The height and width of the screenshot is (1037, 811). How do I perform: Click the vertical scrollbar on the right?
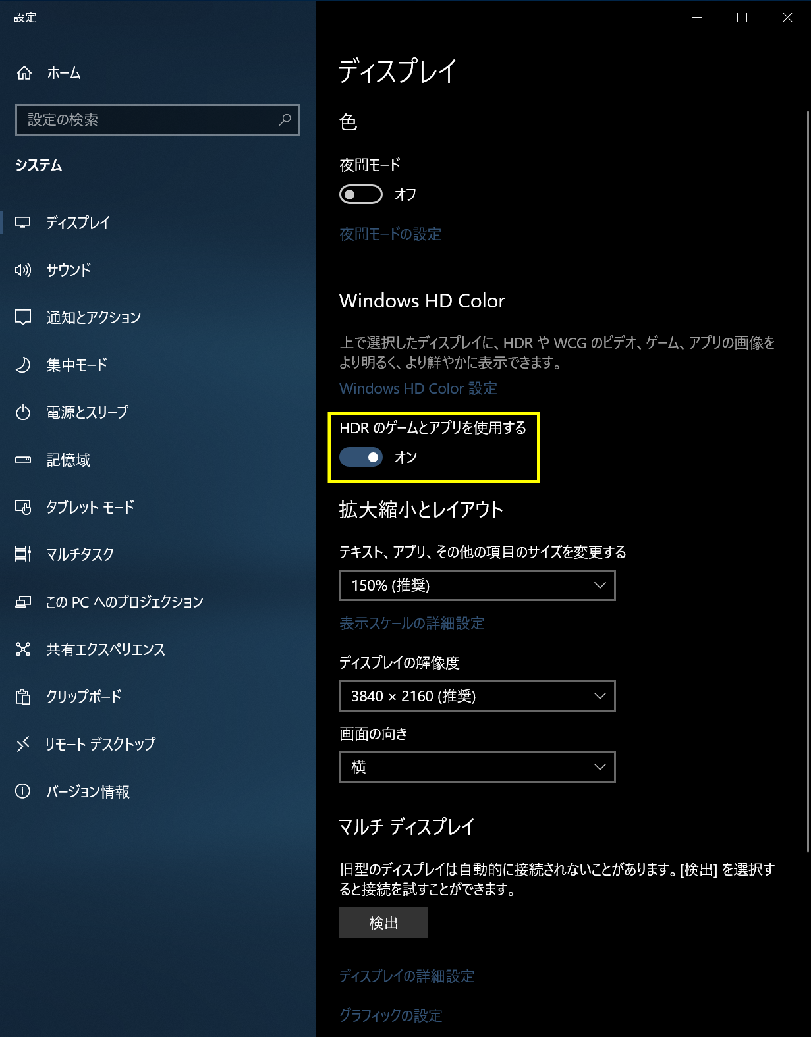[x=808, y=481]
